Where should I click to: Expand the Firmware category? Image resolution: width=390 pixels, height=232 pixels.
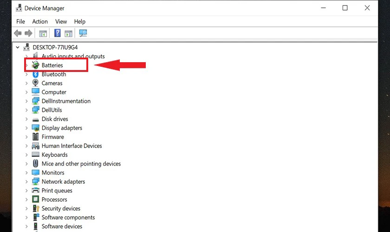click(x=26, y=137)
